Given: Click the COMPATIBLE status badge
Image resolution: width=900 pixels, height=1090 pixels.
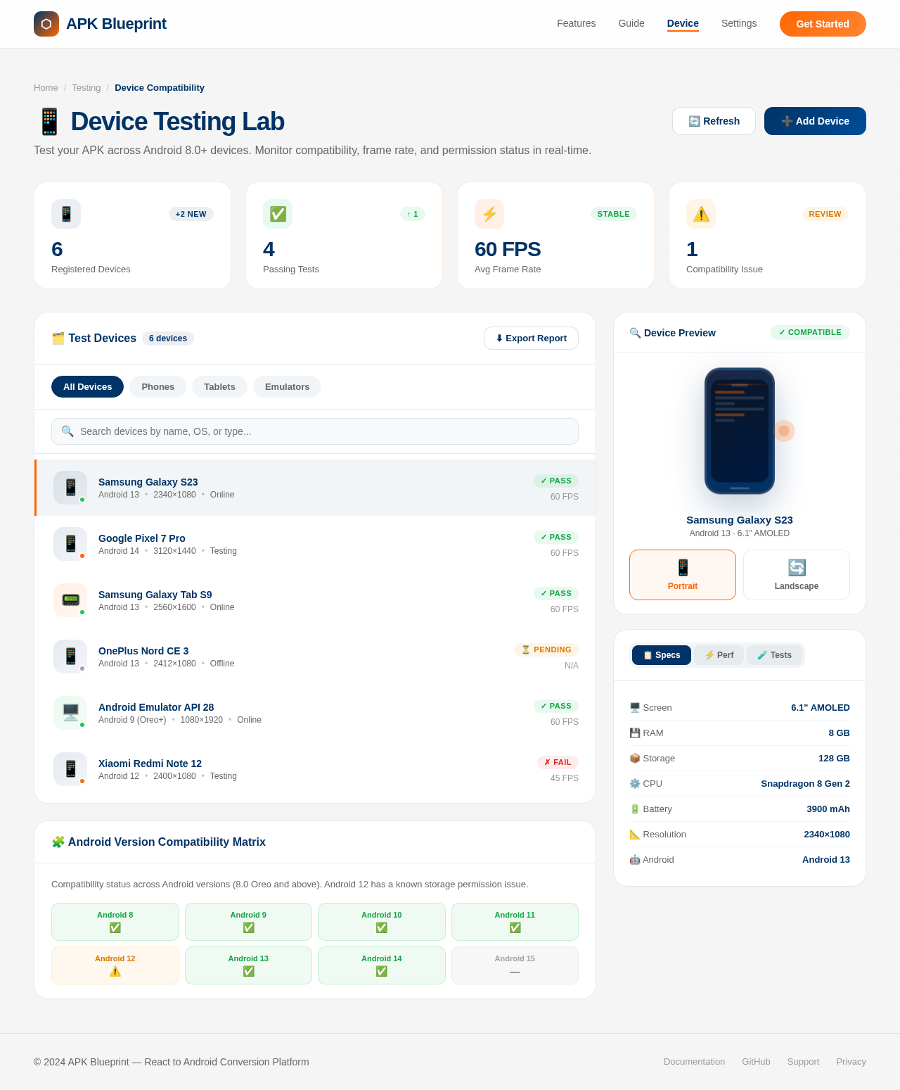Looking at the screenshot, I should [x=810, y=332].
